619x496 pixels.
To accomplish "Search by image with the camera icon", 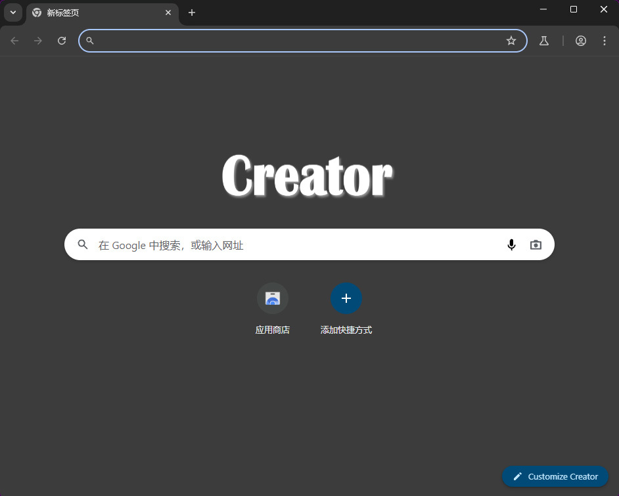I will click(x=536, y=244).
